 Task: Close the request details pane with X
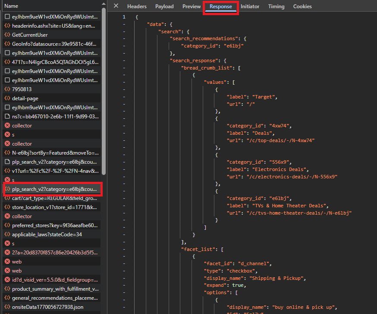pos(116,6)
